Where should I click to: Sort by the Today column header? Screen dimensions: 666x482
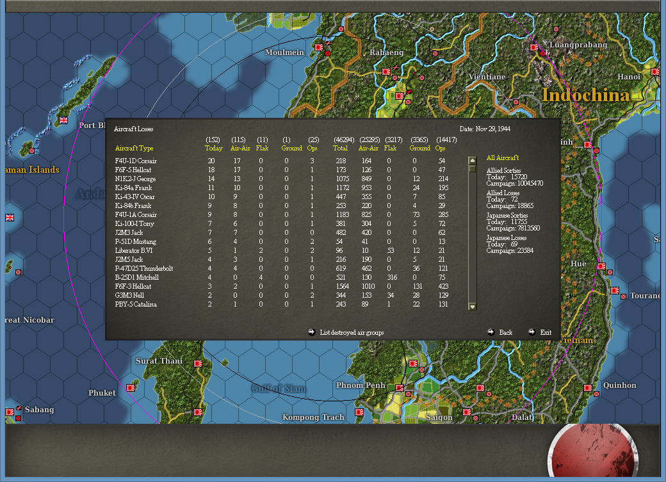point(214,149)
